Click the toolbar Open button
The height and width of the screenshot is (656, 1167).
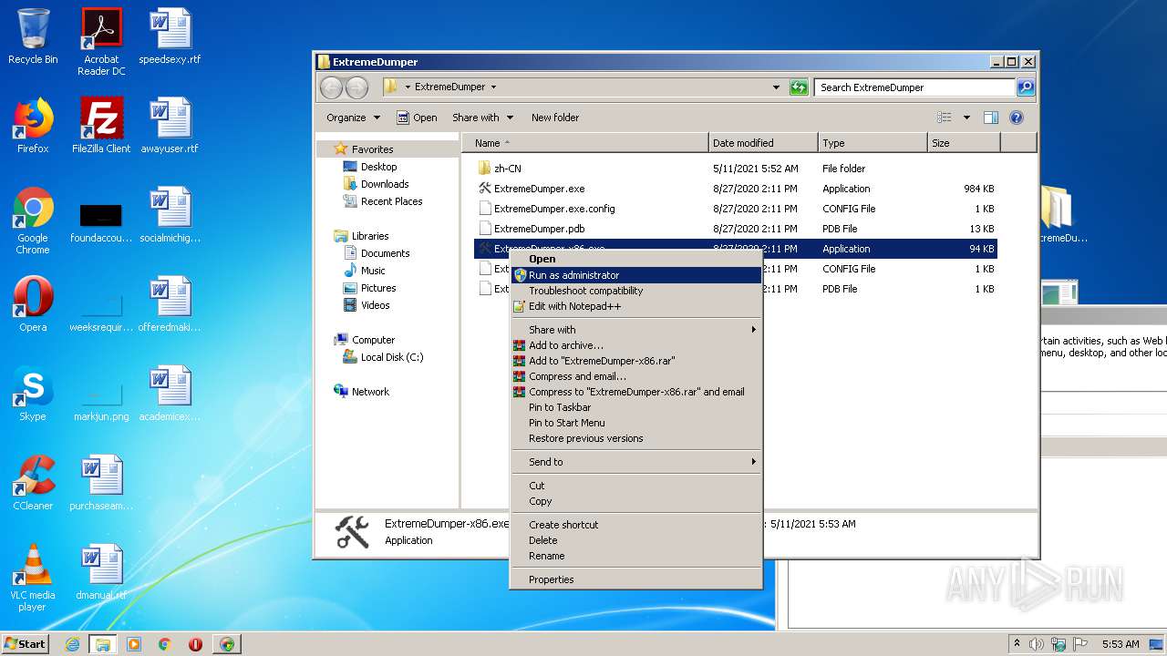[418, 118]
